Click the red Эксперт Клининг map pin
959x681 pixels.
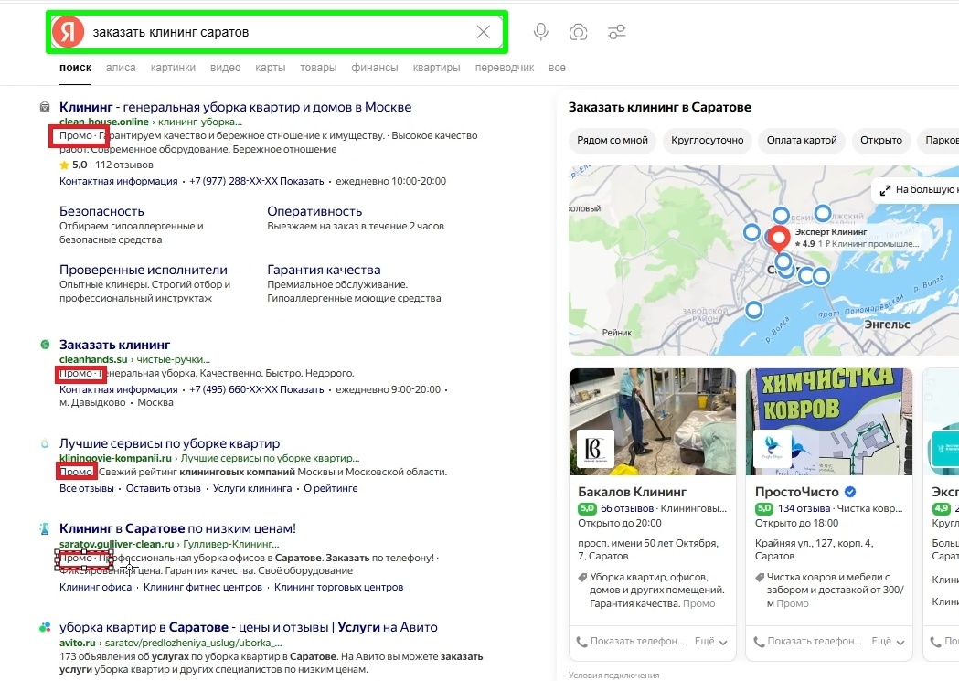tap(779, 239)
